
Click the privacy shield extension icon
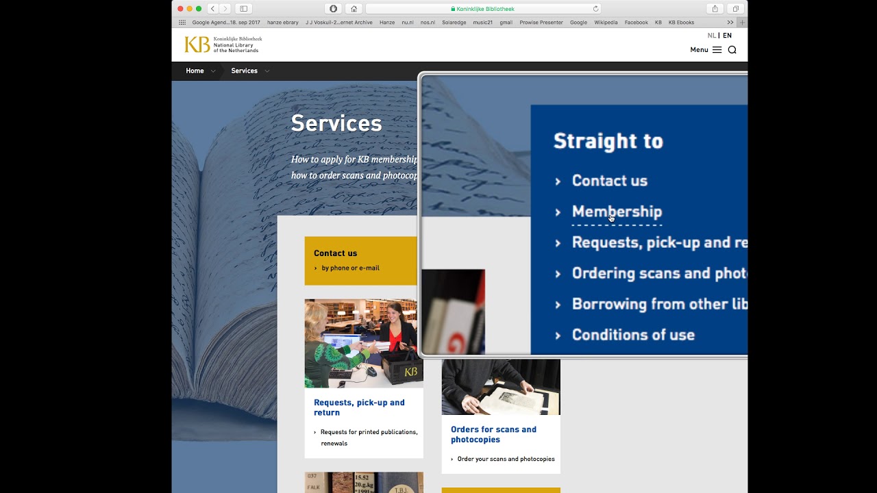333,9
